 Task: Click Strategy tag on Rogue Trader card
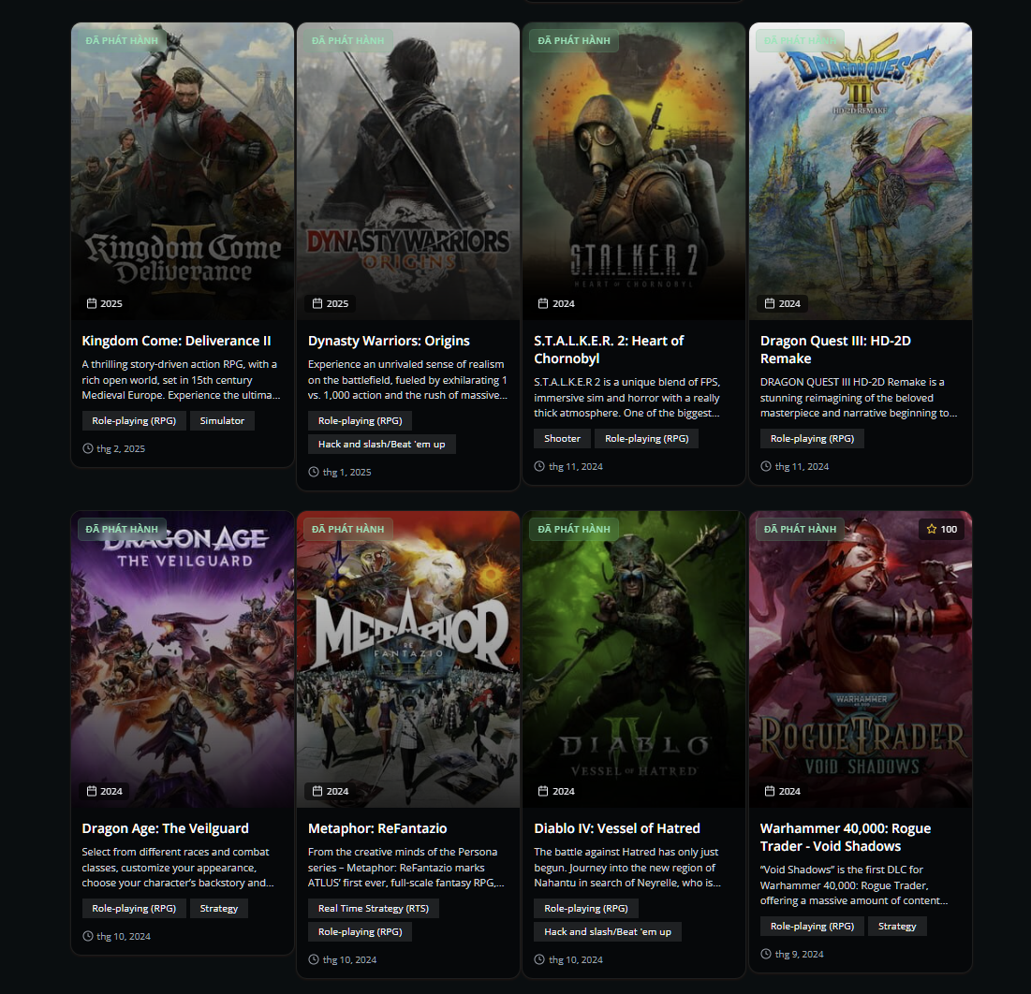(x=896, y=927)
